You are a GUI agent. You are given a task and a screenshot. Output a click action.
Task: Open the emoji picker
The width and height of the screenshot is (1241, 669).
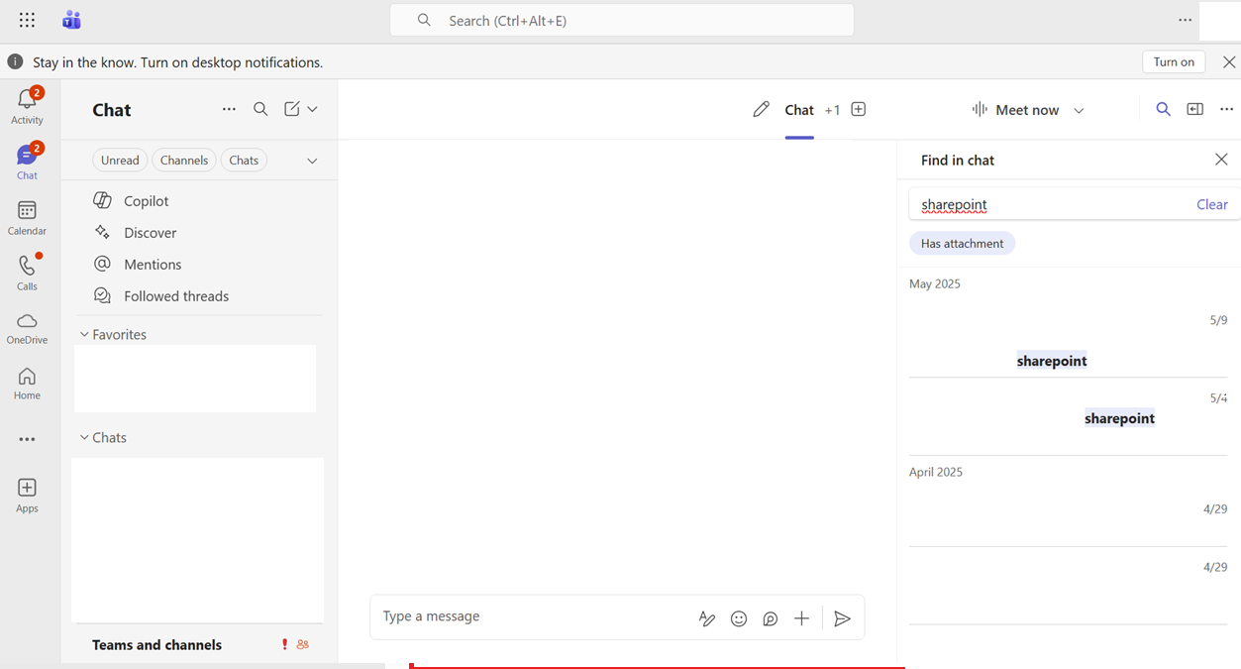coord(739,618)
